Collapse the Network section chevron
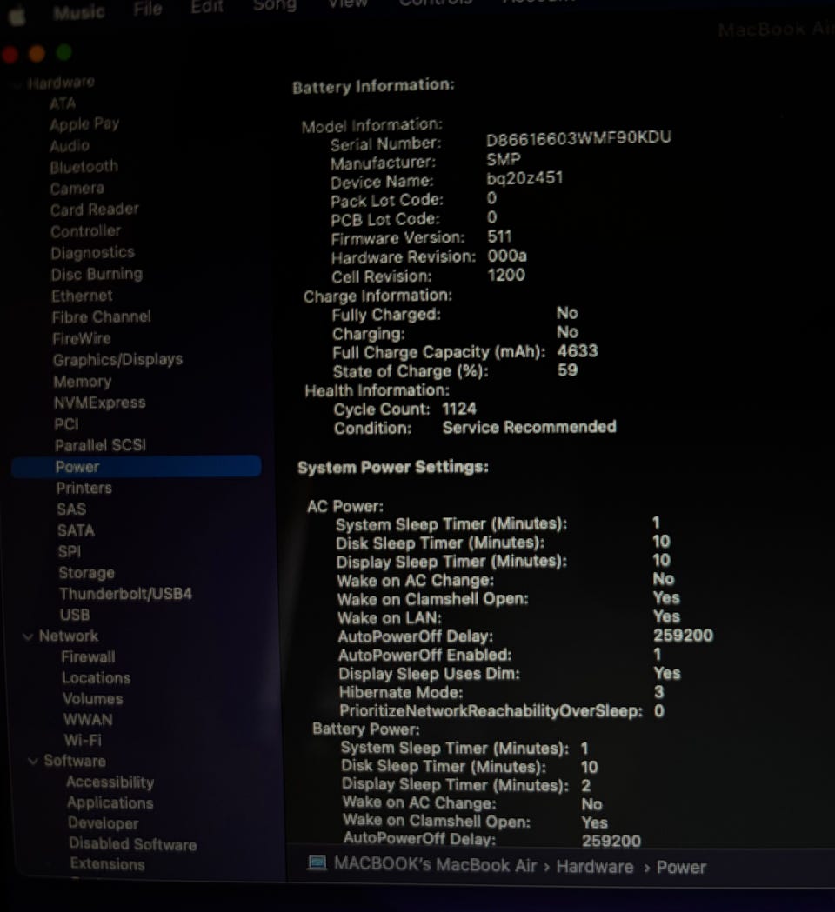Image resolution: width=835 pixels, height=912 pixels. pos(27,636)
